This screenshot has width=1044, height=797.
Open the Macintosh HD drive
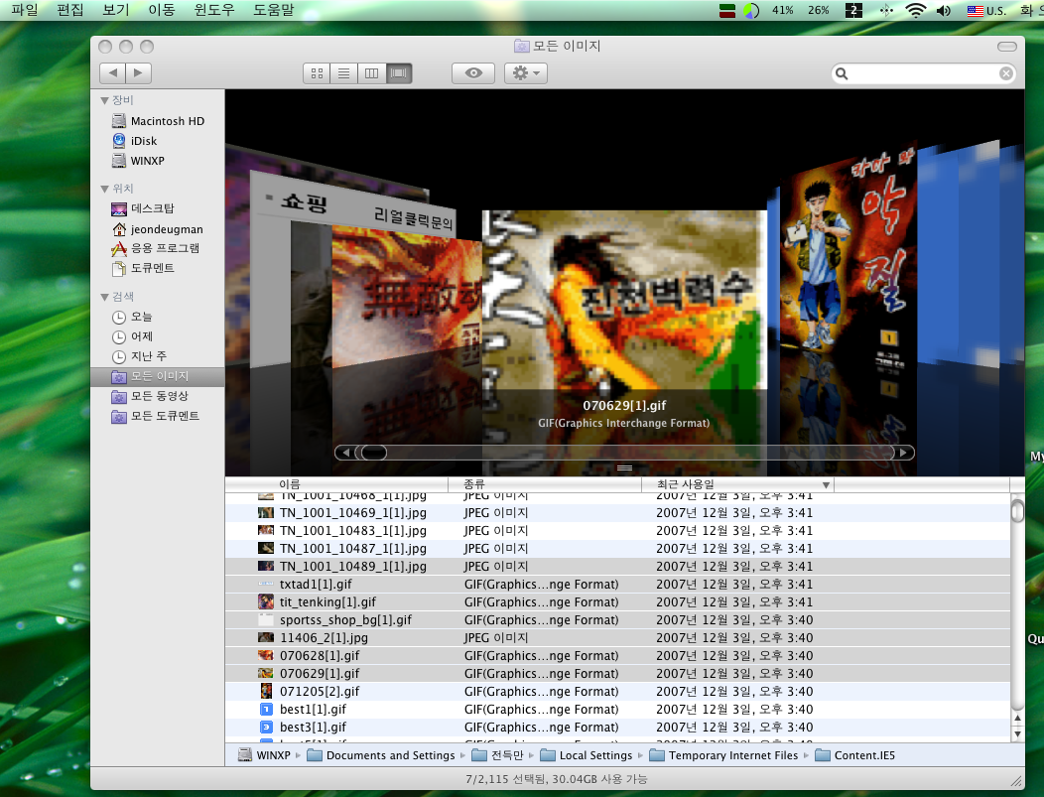(167, 121)
